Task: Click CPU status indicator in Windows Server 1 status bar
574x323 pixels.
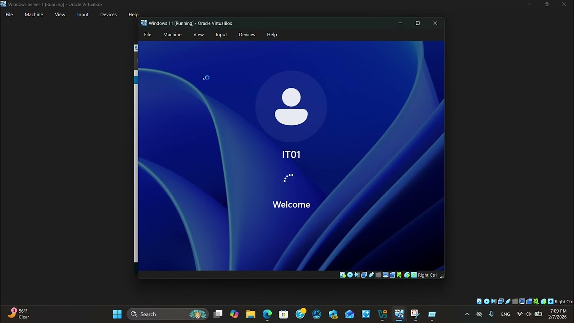Action: (536, 301)
